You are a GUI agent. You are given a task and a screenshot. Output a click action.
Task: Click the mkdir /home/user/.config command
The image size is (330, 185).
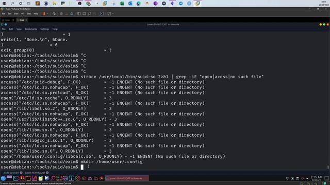pyautogui.click(x=111, y=162)
